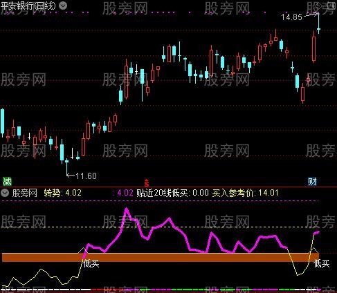Image resolution: width=337 pixels, height=293 pixels.
Task: Click the red $ marker icon
Action: point(147,183)
